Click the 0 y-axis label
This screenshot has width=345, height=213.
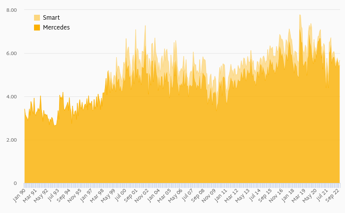14,183
